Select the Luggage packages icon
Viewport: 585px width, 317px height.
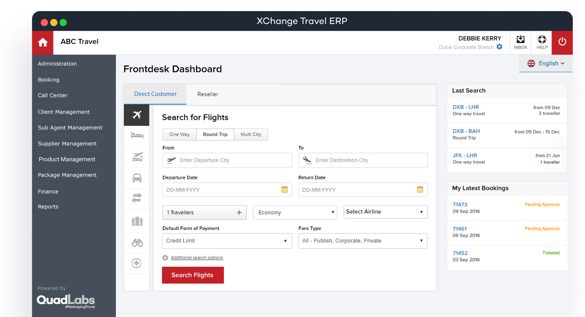click(137, 221)
